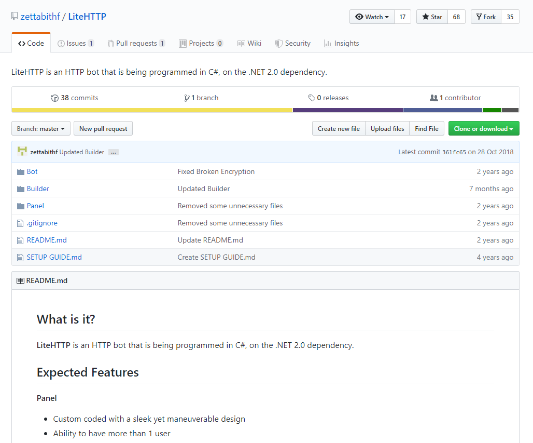Click the commits history clock icon
The width and height of the screenshot is (533, 443).
(55, 98)
